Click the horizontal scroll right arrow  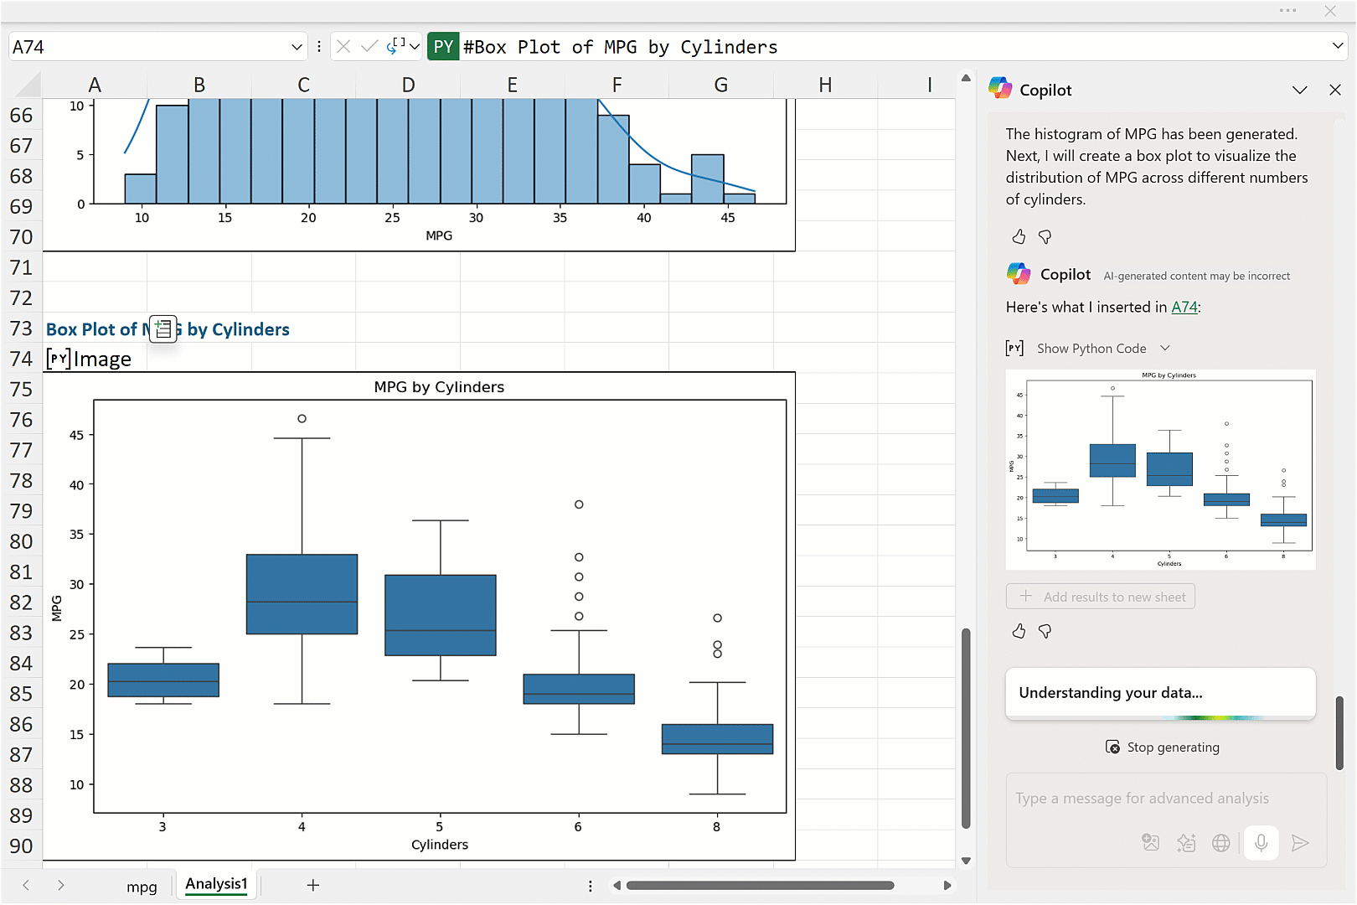click(x=947, y=885)
